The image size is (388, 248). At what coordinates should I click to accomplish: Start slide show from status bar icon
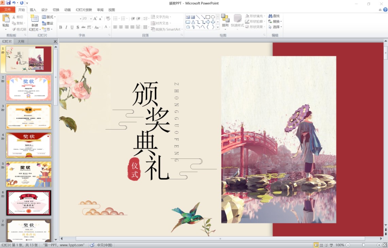[331, 245]
